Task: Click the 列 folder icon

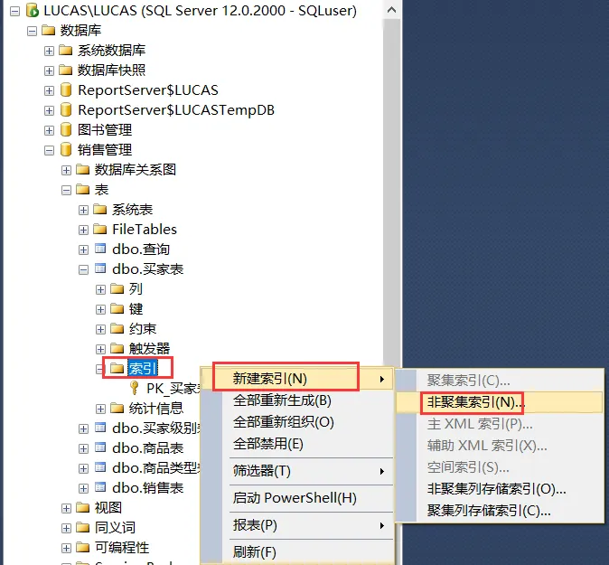Action: click(117, 288)
